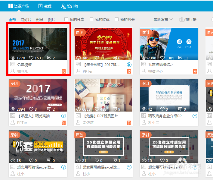The height and width of the screenshot is (180, 213).
Task: Click the heart icon on the 18-view card
Action: (31, 160)
